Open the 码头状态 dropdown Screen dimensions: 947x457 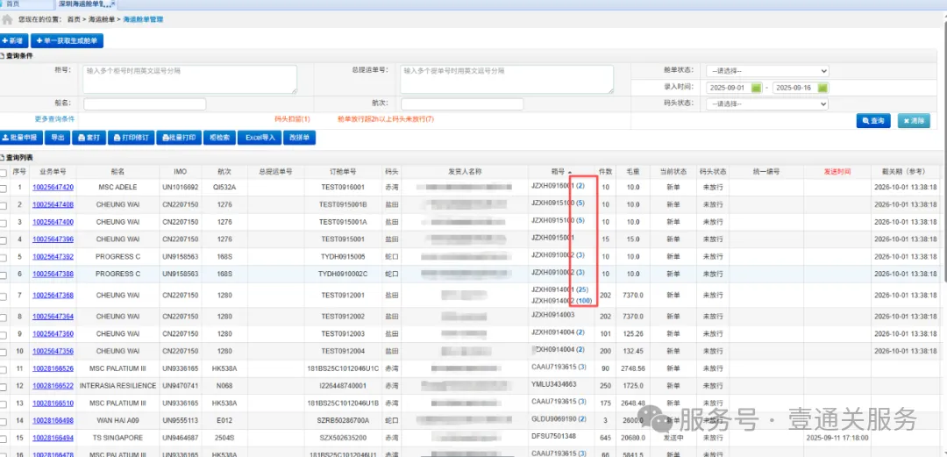[767, 104]
